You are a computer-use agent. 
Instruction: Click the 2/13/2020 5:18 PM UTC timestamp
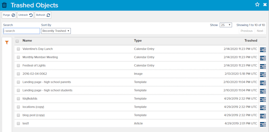[x=241, y=74]
